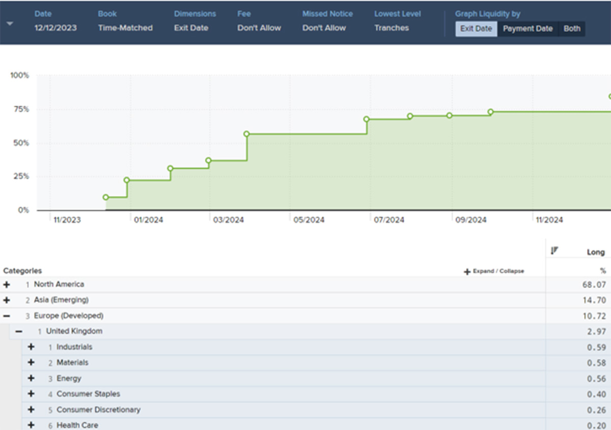Image resolution: width=611 pixels, height=430 pixels.
Task: Change Lowest Level from Tranches
Action: click(392, 28)
